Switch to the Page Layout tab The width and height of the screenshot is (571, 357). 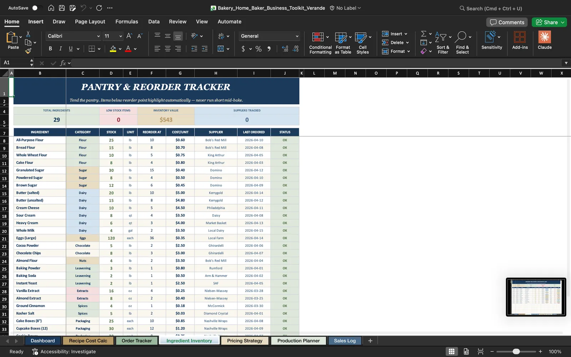[x=90, y=21]
